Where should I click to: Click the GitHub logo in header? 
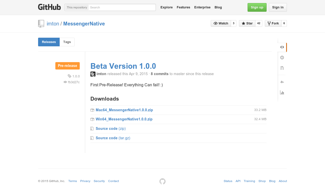pos(50,7)
